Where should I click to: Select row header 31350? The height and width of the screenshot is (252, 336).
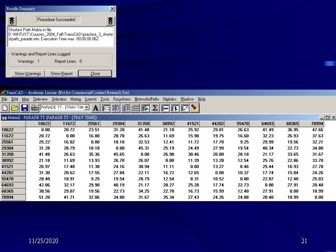click(13, 154)
